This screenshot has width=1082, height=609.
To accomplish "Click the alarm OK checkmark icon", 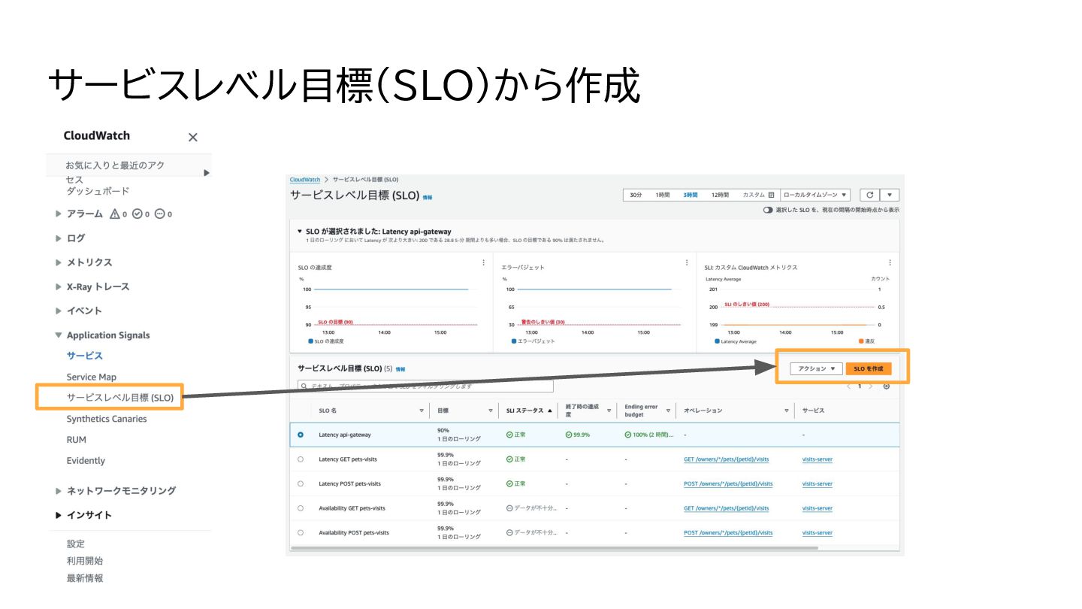I will click(x=137, y=214).
